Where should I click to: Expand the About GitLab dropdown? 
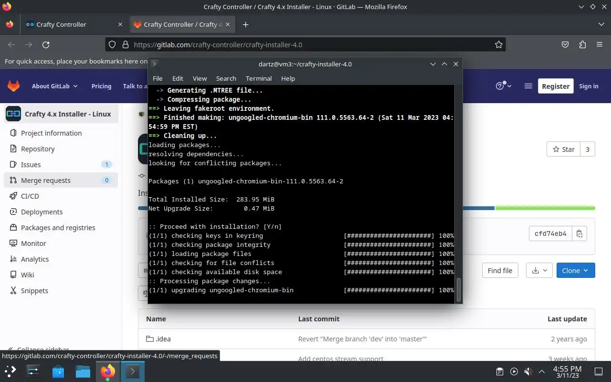[55, 86]
